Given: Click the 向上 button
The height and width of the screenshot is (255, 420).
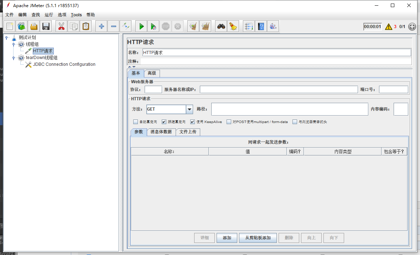Looking at the screenshot, I should click(311, 238).
